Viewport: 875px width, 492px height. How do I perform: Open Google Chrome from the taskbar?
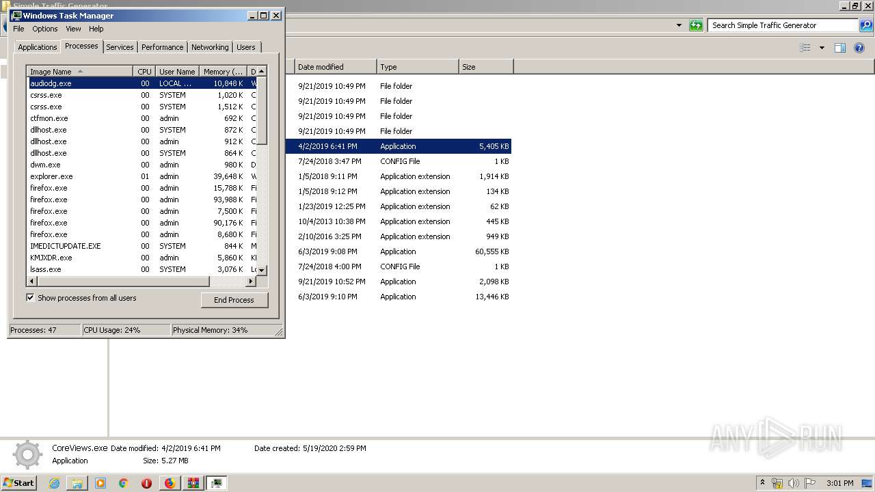click(x=123, y=483)
